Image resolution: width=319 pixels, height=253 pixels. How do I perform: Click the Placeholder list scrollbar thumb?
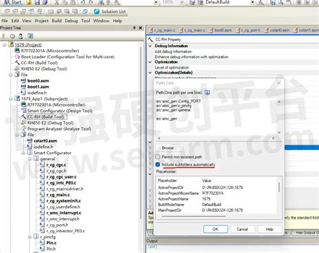[x=279, y=187]
